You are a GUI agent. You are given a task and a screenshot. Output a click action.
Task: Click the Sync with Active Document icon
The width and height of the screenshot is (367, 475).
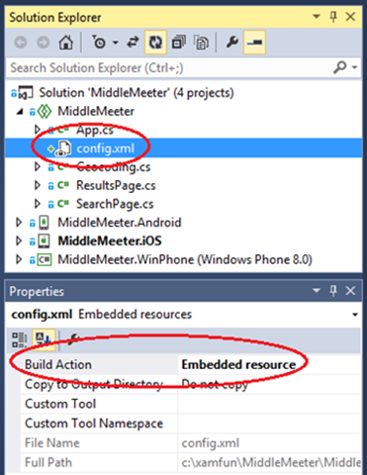coord(133,43)
